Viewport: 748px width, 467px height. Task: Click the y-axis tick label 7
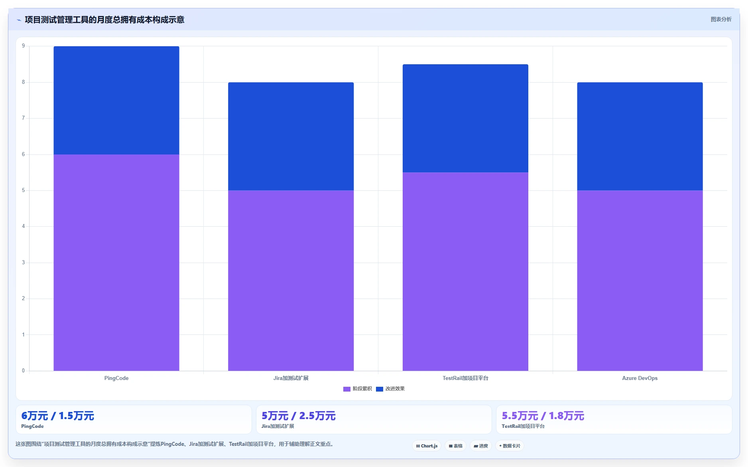(23, 118)
